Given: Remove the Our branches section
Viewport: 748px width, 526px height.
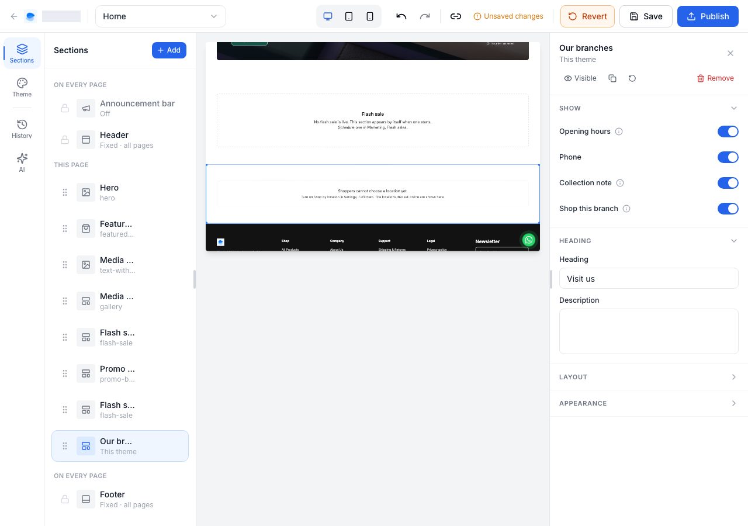Looking at the screenshot, I should tap(715, 78).
